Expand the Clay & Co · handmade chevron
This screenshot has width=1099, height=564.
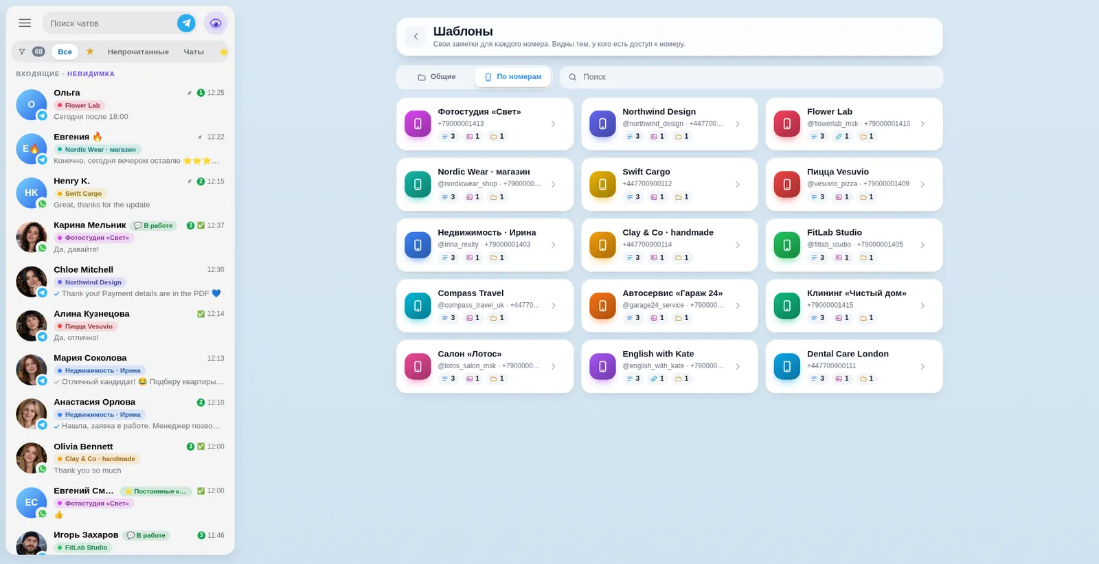(738, 245)
